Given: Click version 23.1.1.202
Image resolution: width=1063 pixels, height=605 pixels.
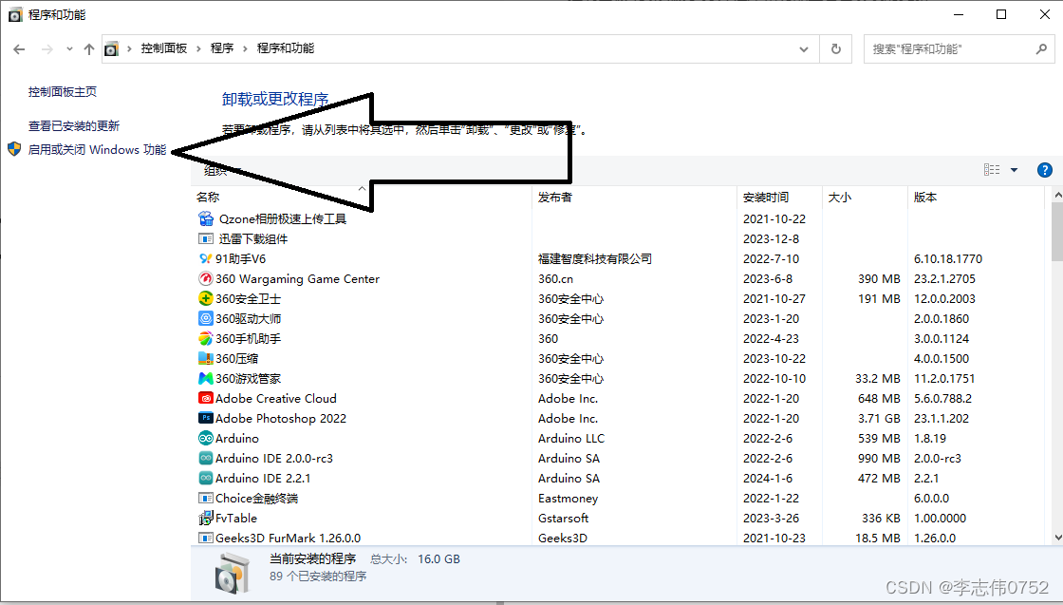Looking at the screenshot, I should 942,419.
